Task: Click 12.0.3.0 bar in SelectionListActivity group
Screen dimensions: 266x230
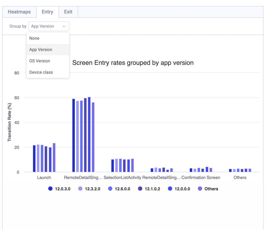Action: point(113,166)
